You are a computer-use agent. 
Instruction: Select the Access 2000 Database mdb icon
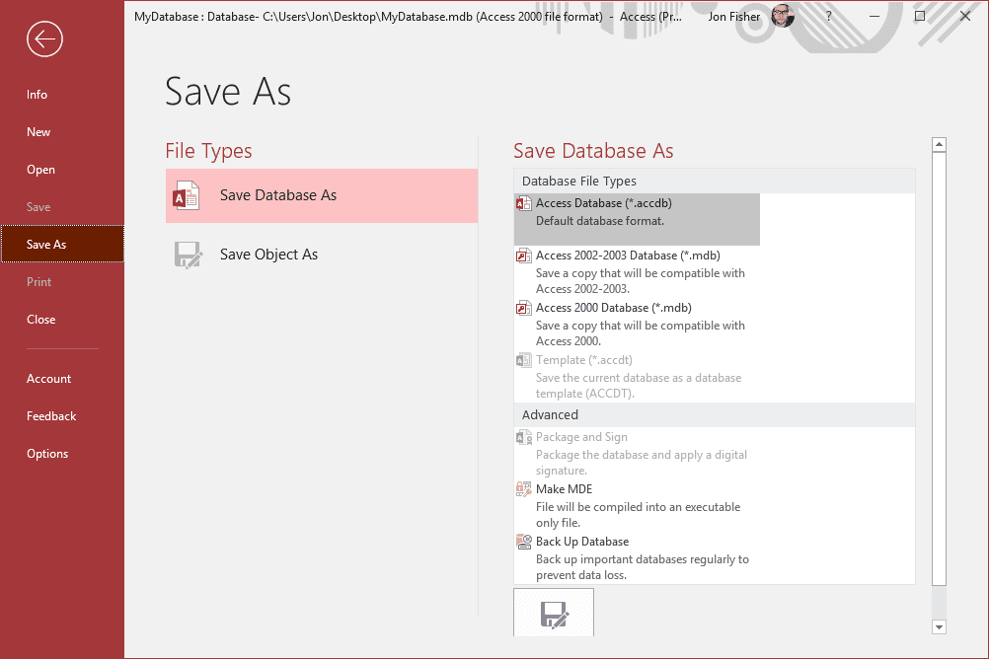[x=524, y=308]
